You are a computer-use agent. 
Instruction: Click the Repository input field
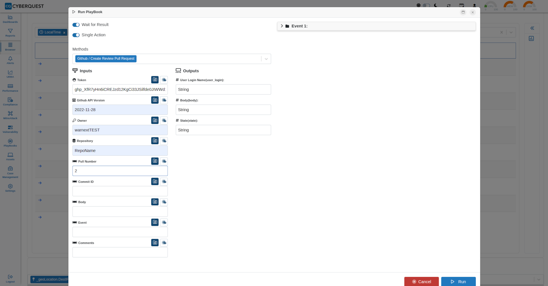(x=120, y=151)
